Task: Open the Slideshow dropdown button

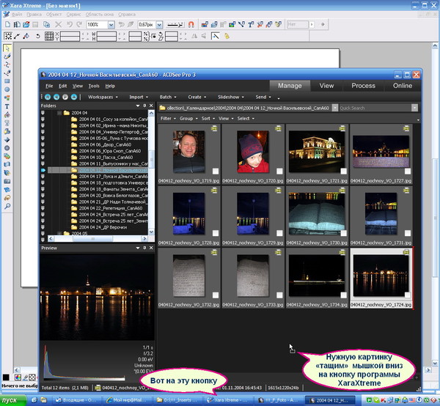Action: [x=231, y=97]
